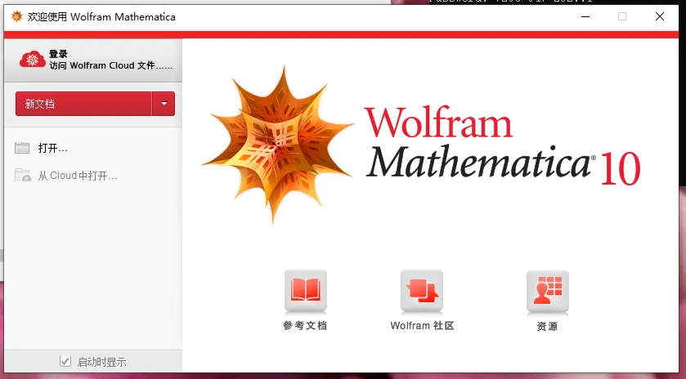The width and height of the screenshot is (686, 379).
Task: Click the Wolfram Cloud sign-in icon
Action: click(33, 60)
